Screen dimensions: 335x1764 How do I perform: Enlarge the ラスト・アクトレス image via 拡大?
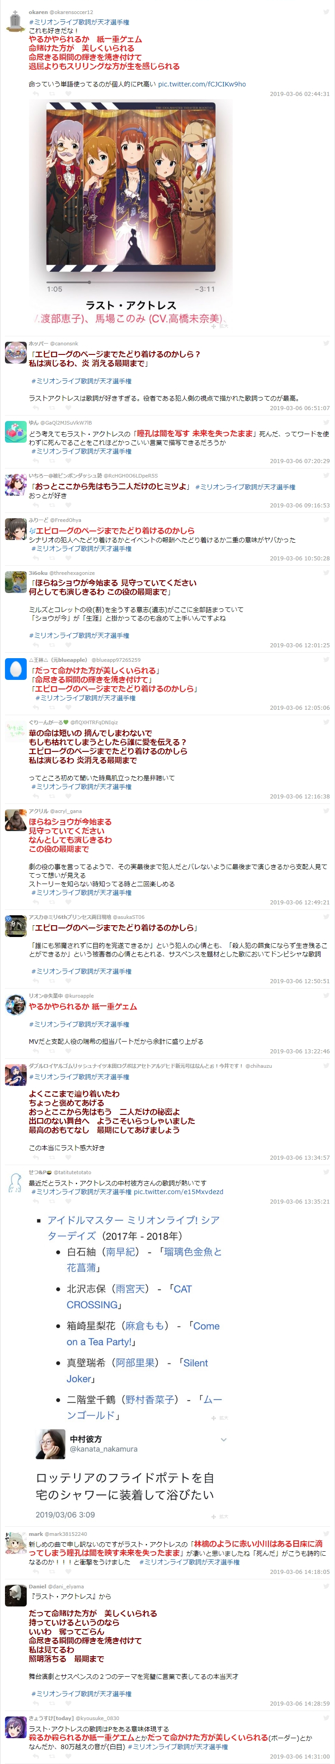(x=220, y=327)
